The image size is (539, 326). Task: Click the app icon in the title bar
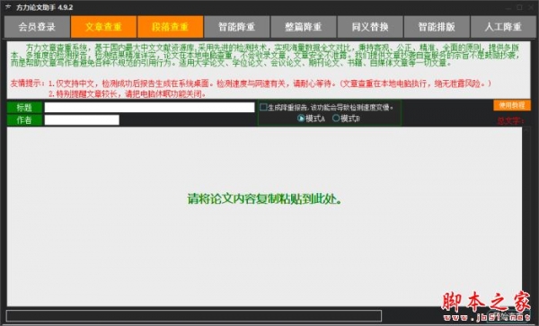tap(8, 7)
